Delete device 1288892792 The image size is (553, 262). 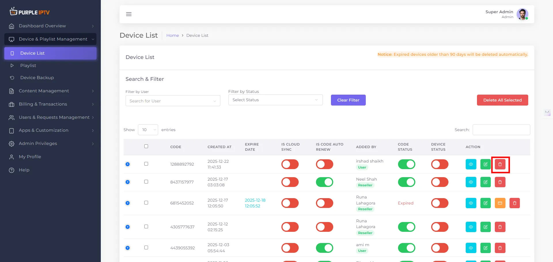[500, 164]
